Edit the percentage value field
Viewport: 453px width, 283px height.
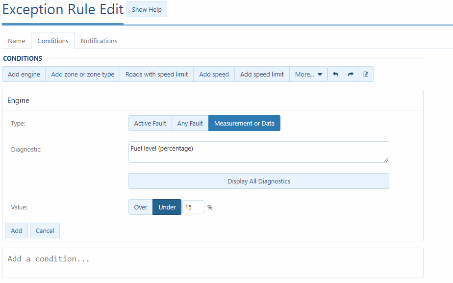(x=193, y=206)
